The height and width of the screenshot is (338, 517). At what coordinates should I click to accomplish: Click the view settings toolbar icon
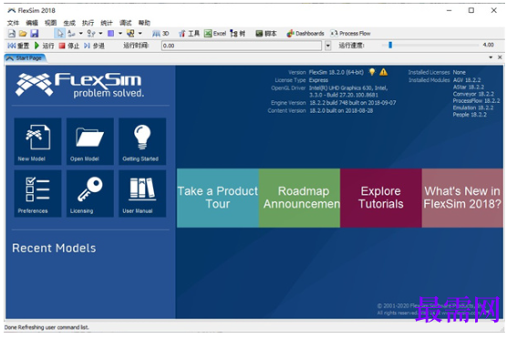[130, 34]
